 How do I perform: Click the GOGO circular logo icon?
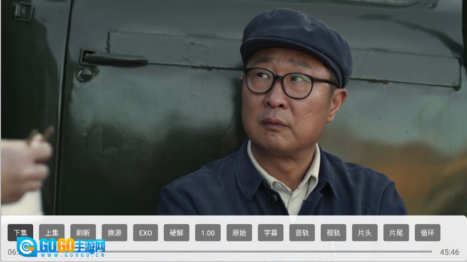click(x=27, y=247)
